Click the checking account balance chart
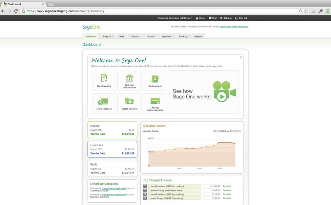Screen dimensions: 331x205 (192, 153)
